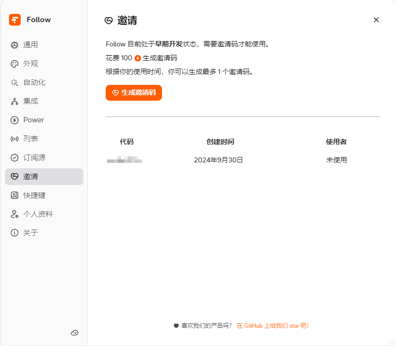Click the sparkle icon beside 自动化

click(x=14, y=82)
